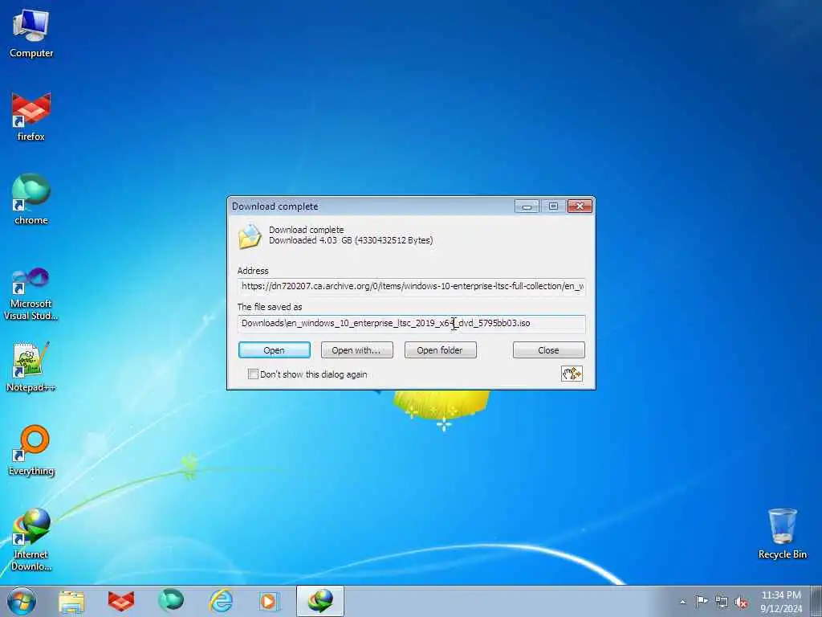Open the clock showing 11:34 PM
This screenshot has width=822, height=617.
(781, 601)
